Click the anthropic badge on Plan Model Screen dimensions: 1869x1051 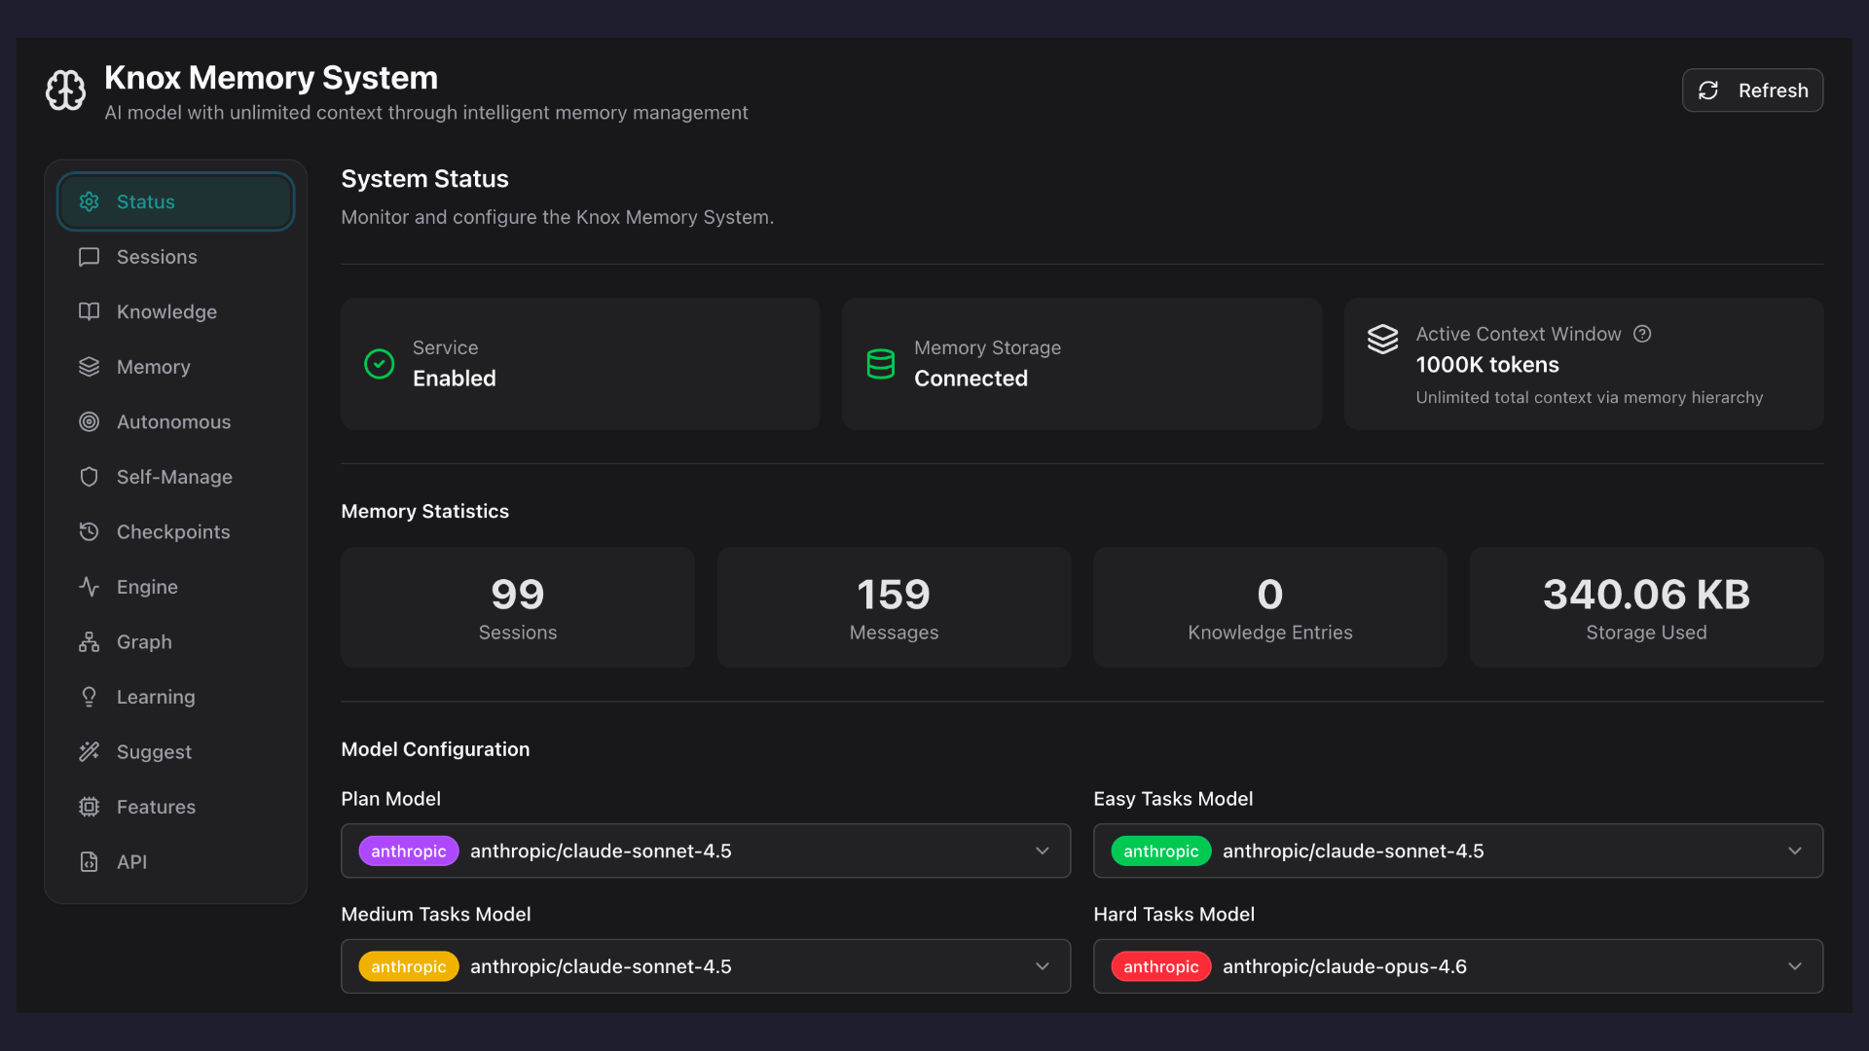pyautogui.click(x=409, y=851)
